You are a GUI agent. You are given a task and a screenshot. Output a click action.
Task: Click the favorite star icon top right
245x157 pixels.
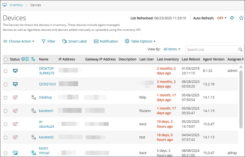tap(241, 18)
